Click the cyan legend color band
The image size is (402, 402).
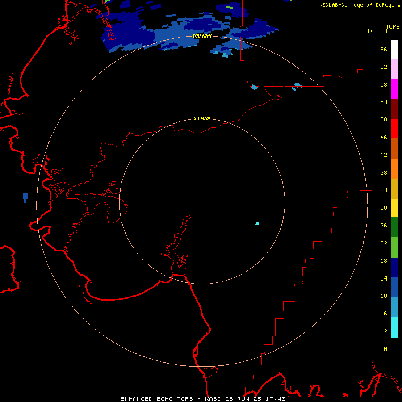click(x=394, y=327)
